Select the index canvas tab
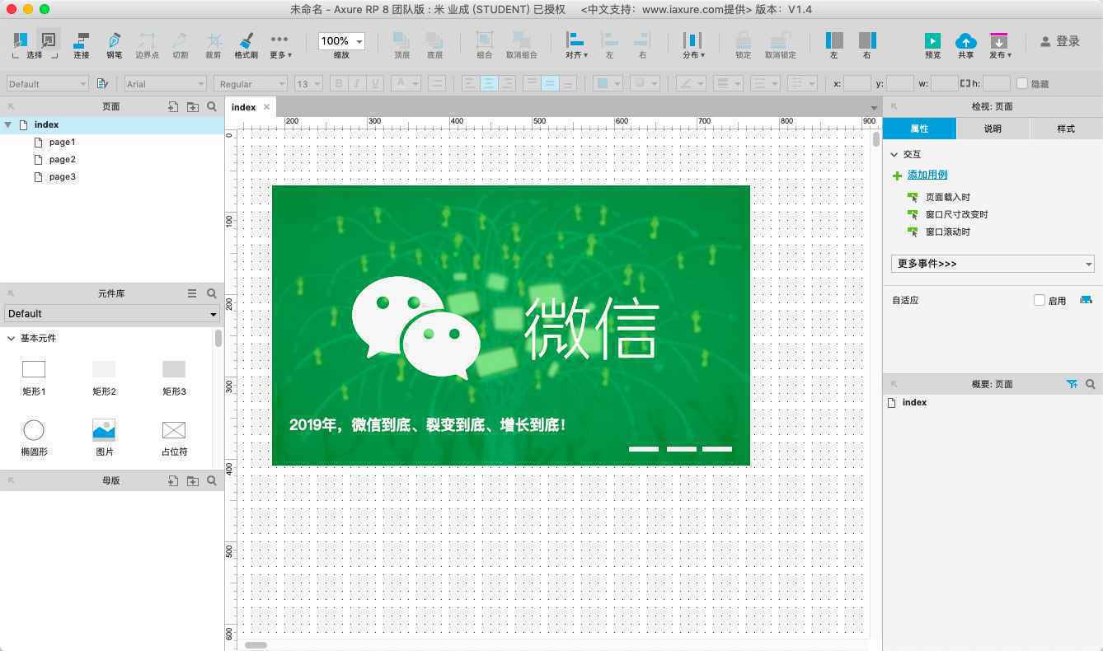Screen dimensions: 1103x651 [x=243, y=107]
